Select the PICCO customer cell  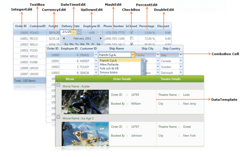38,38
